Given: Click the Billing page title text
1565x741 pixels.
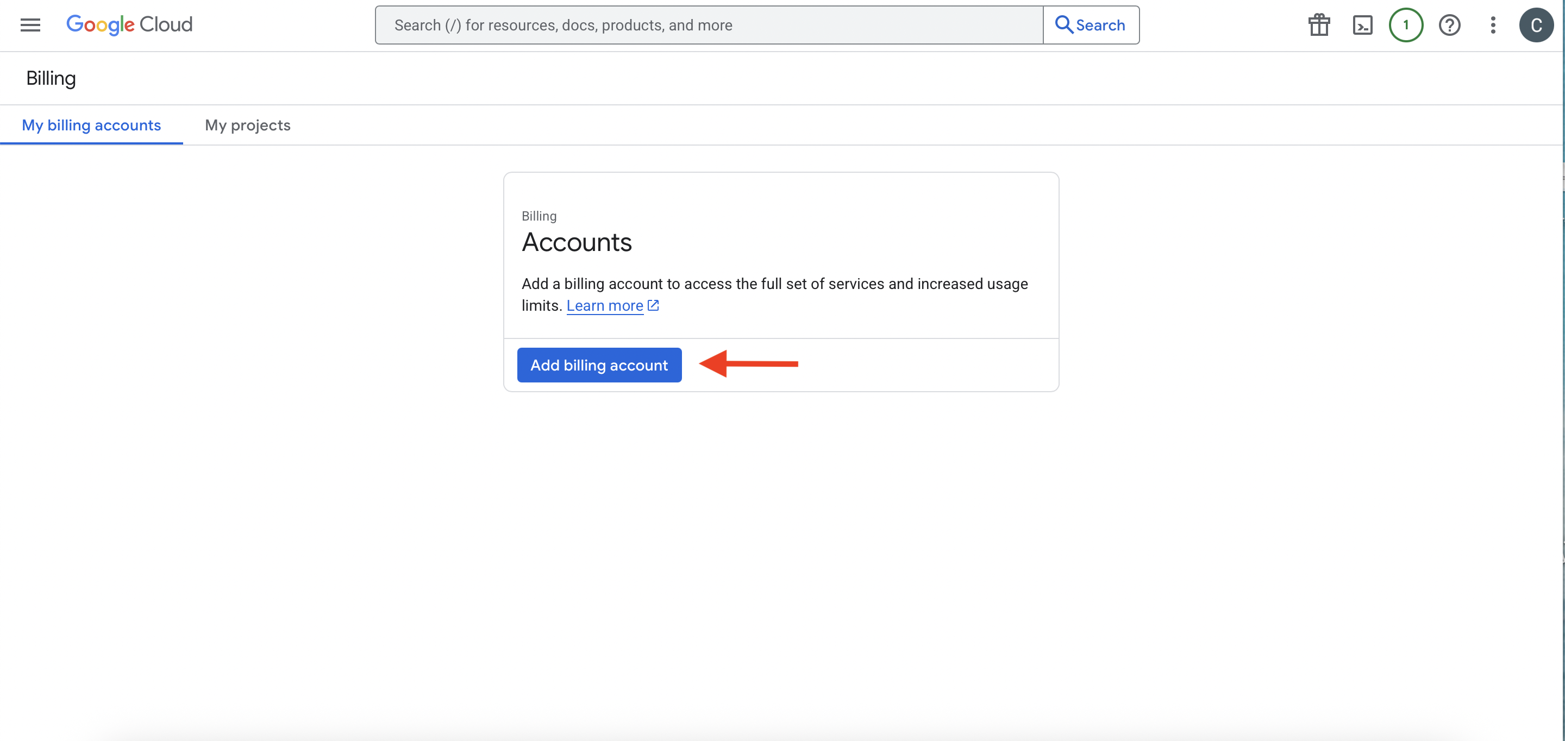Looking at the screenshot, I should pos(51,78).
